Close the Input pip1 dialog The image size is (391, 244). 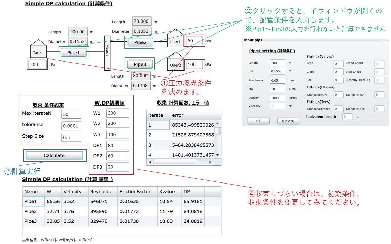point(385,40)
